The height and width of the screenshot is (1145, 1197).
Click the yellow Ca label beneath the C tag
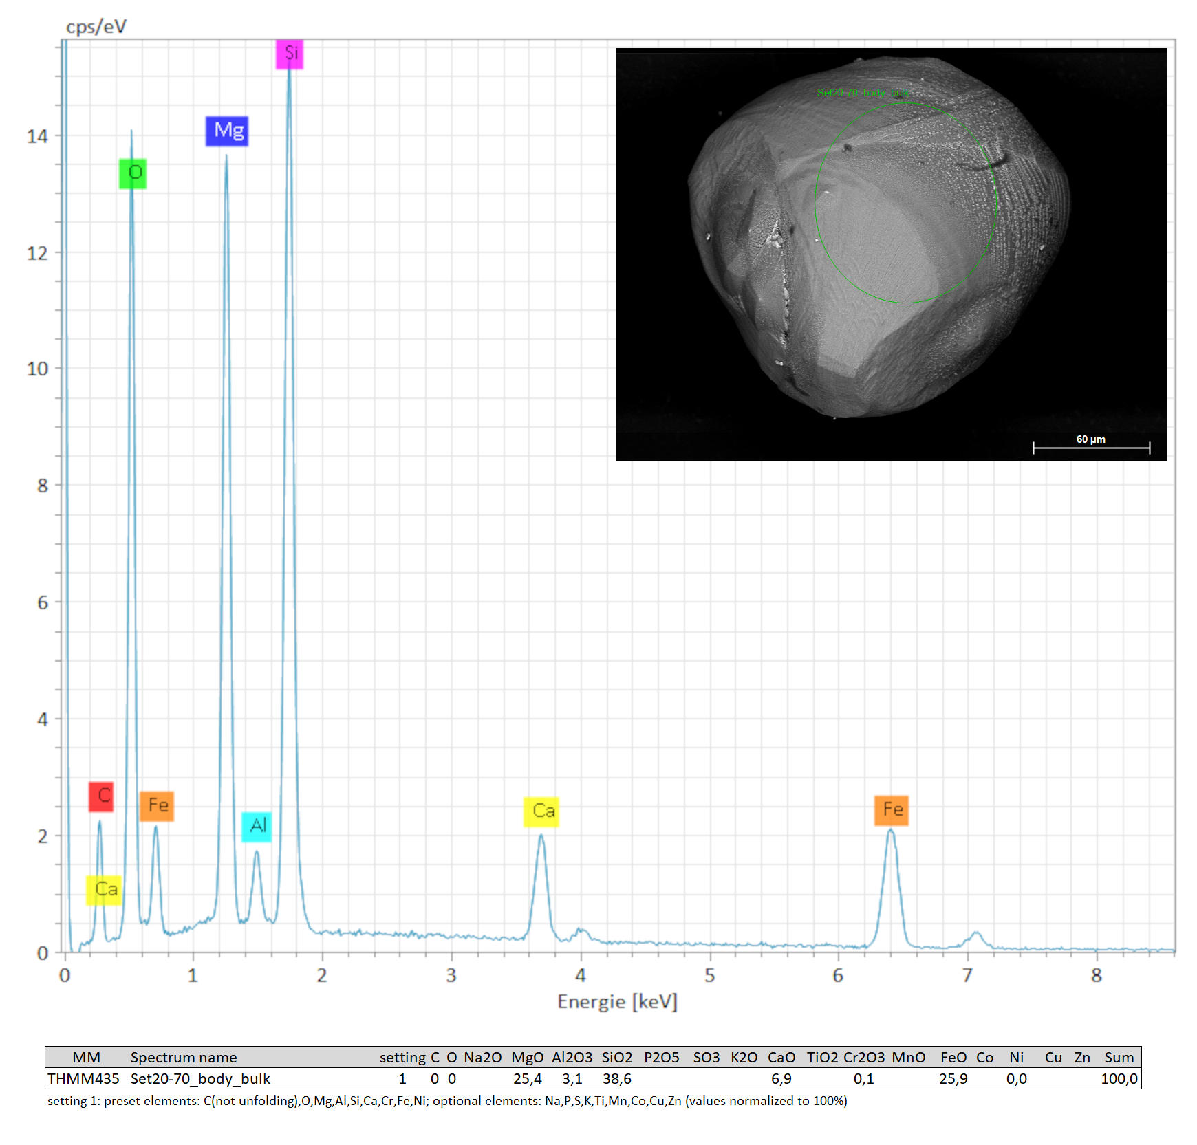pos(104,890)
